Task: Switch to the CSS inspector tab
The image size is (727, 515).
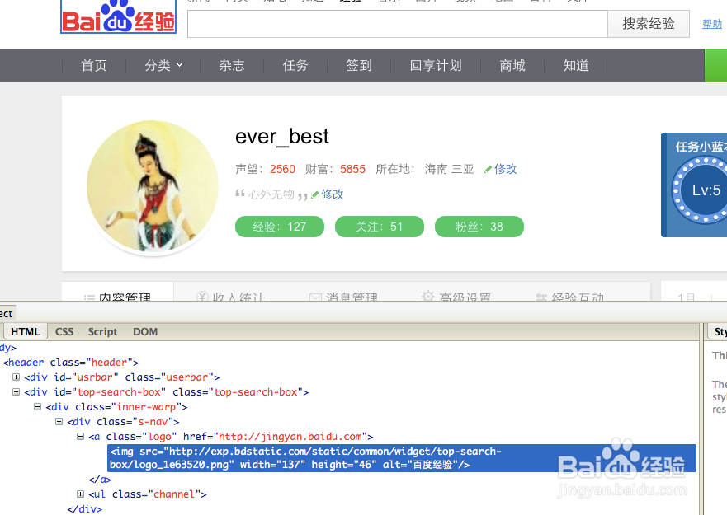Action: pyautogui.click(x=64, y=331)
